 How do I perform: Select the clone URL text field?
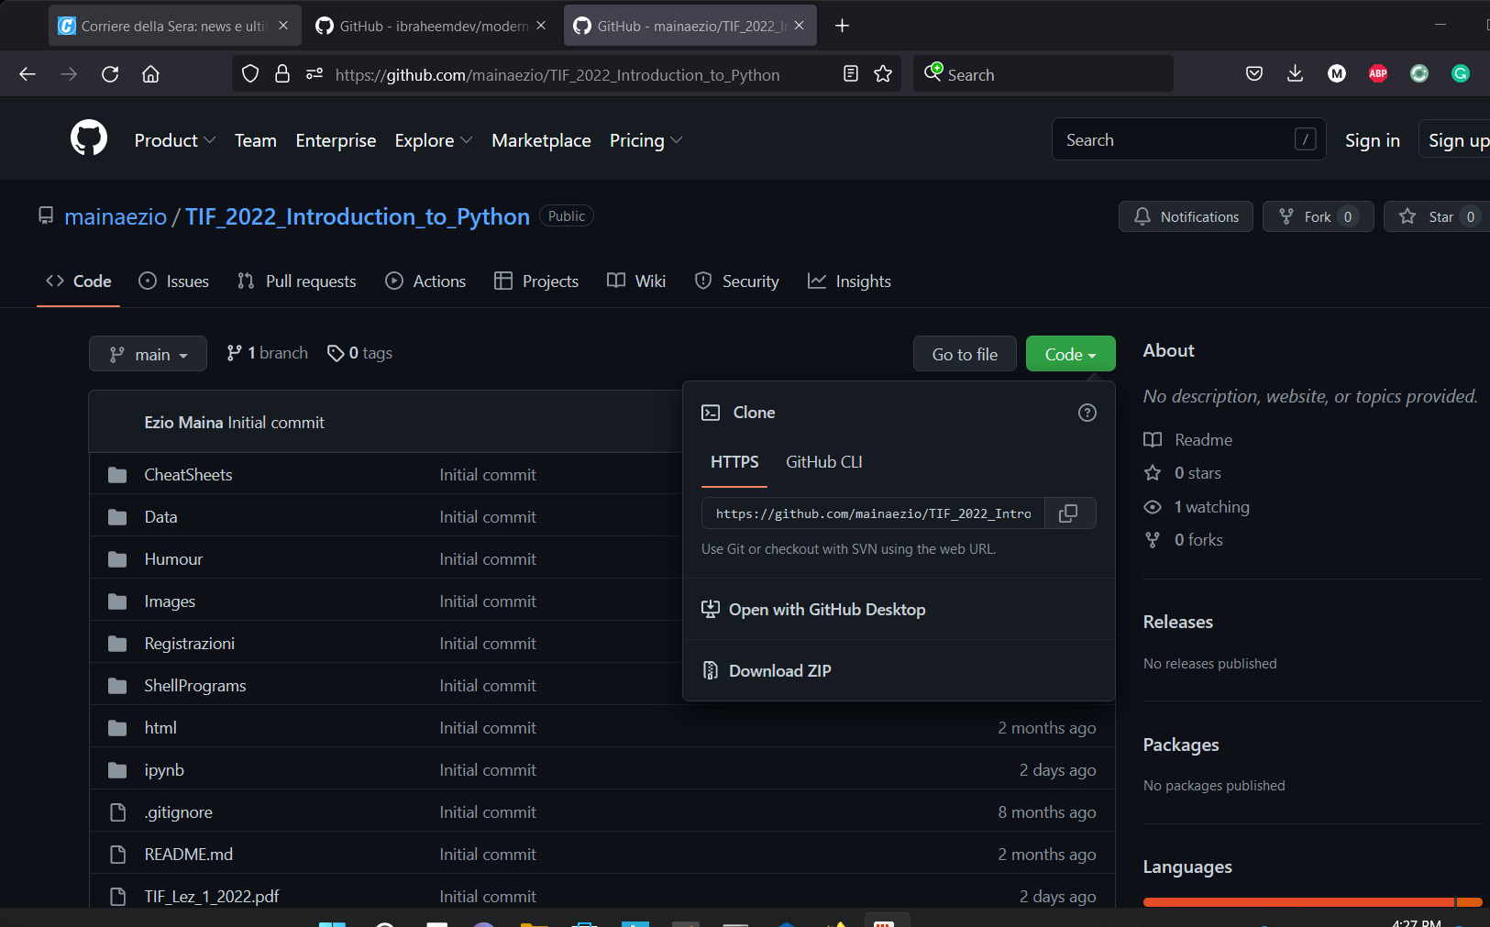click(873, 513)
